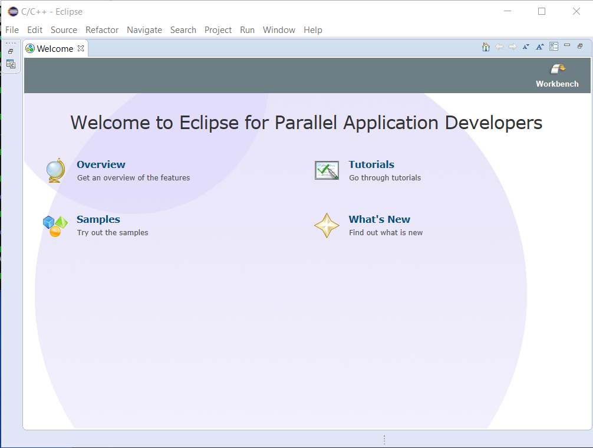
Task: Click the What's New link text
Action: click(x=379, y=219)
